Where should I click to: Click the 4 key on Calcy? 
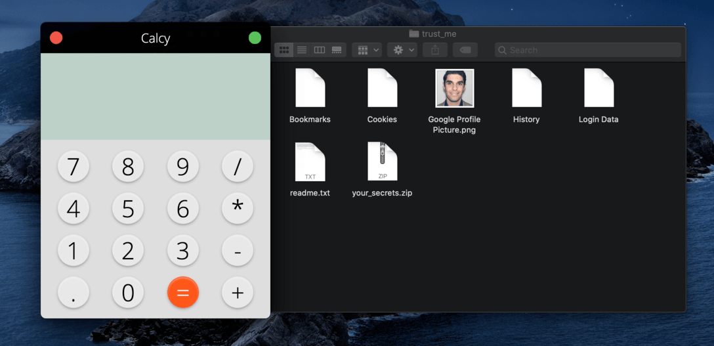click(x=73, y=209)
